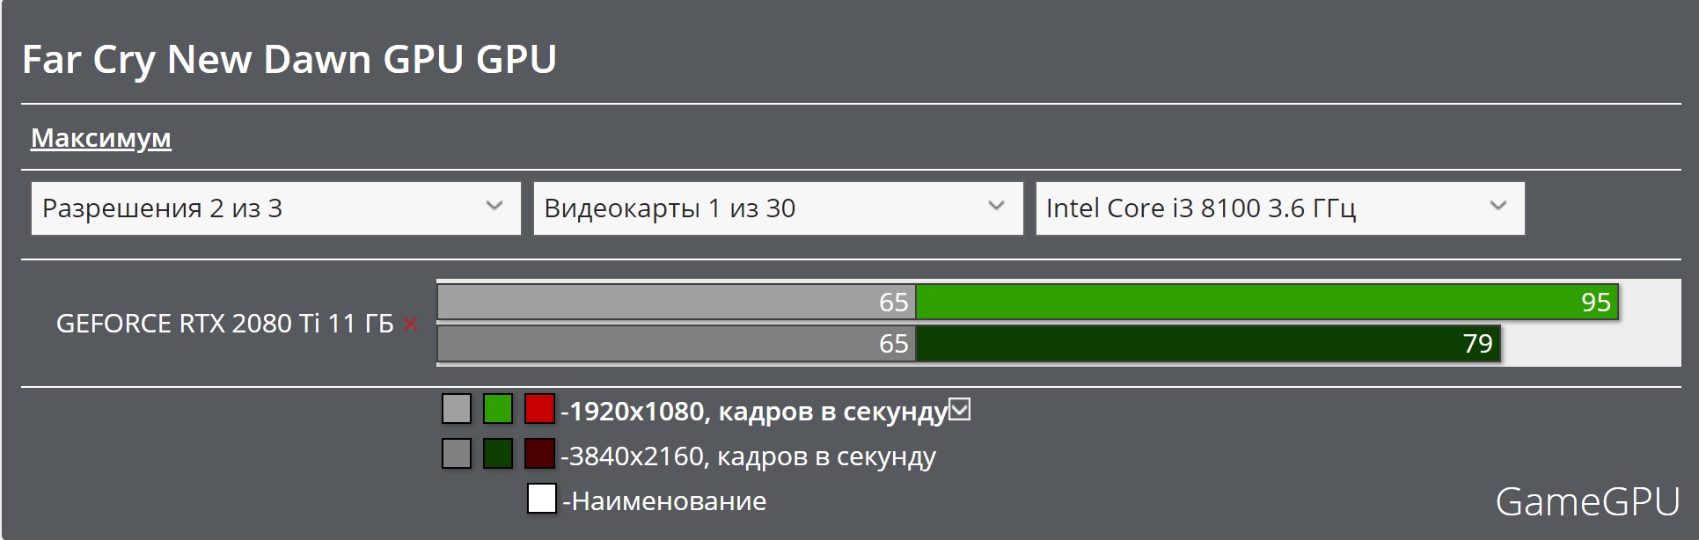Click the bright green bar showing 95
The image size is (1699, 540).
tap(1267, 302)
